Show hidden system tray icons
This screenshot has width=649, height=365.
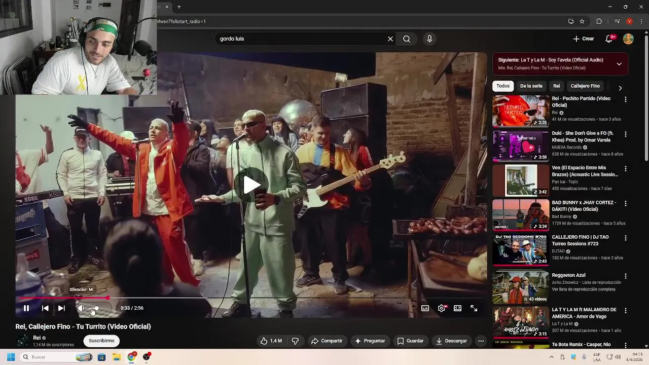(x=552, y=357)
